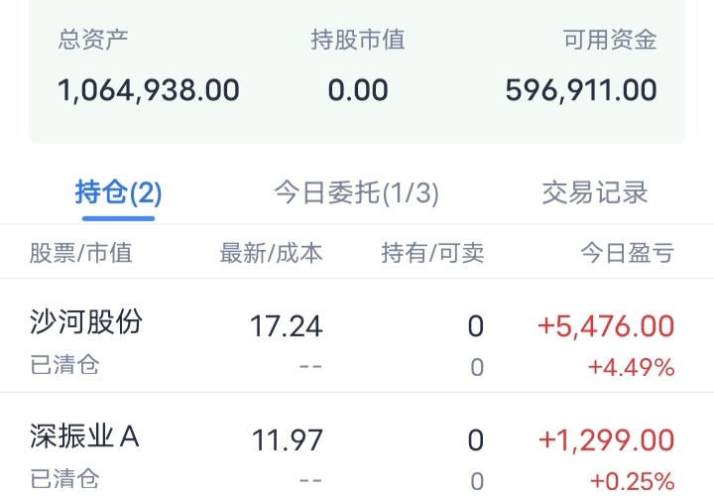Tap the 持股市值 label
Viewport: 714px width, 496px height.
[x=358, y=41]
